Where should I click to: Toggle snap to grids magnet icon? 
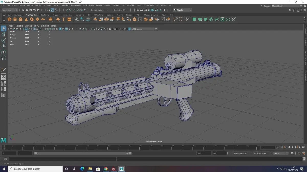click(67, 10)
